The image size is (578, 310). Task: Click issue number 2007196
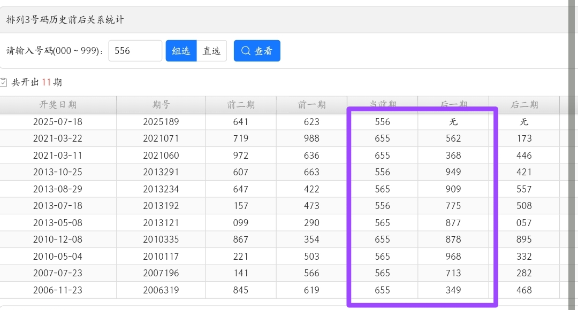click(161, 273)
